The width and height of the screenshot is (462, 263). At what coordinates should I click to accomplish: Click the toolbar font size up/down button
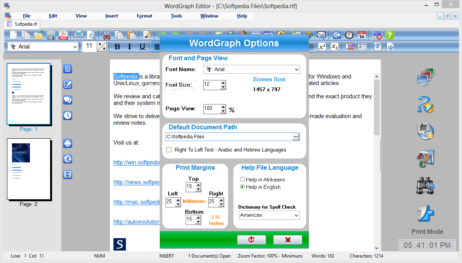pos(102,47)
